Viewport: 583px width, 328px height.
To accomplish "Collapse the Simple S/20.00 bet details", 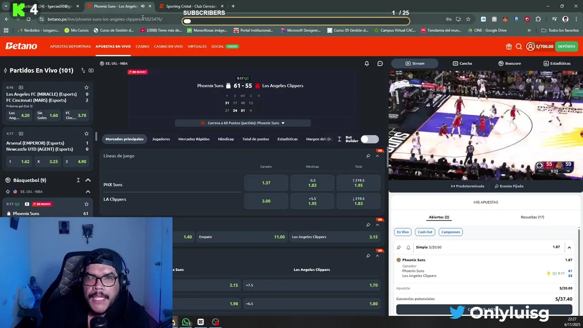I will tap(569, 247).
